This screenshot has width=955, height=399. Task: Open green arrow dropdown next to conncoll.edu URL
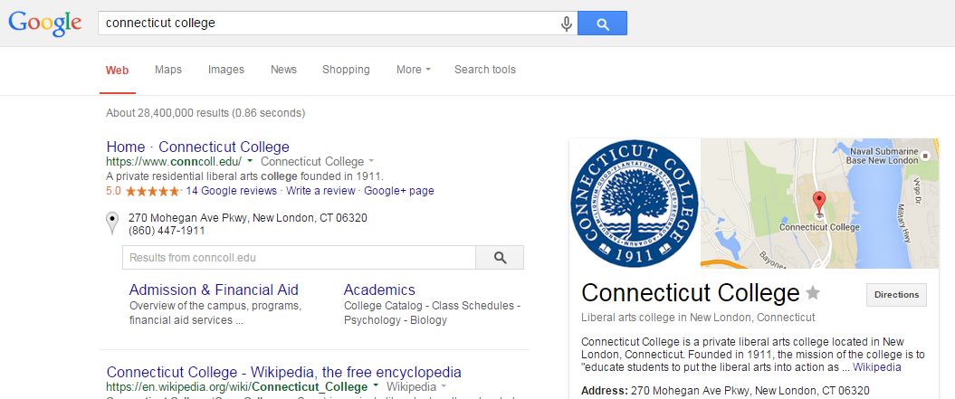(251, 161)
